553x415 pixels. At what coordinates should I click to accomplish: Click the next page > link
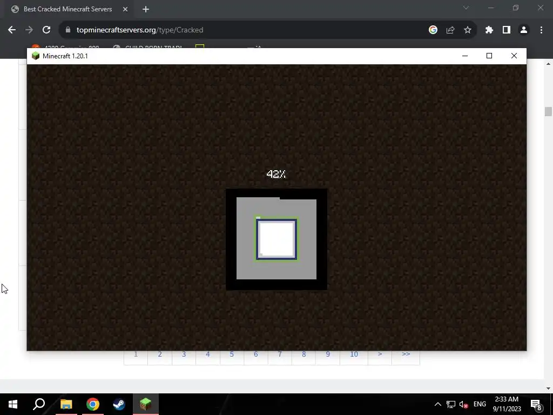380,354
